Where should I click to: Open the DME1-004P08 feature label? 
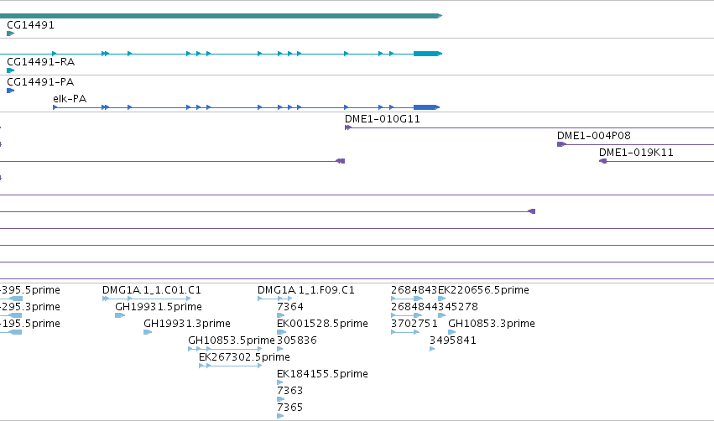(594, 136)
